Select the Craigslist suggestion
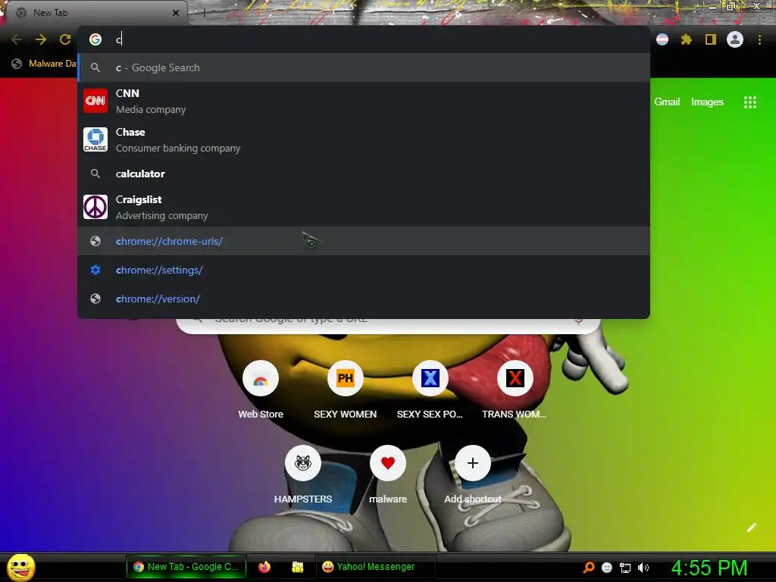 (364, 207)
